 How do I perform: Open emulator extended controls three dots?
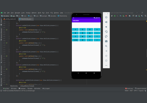click(x=106, y=65)
